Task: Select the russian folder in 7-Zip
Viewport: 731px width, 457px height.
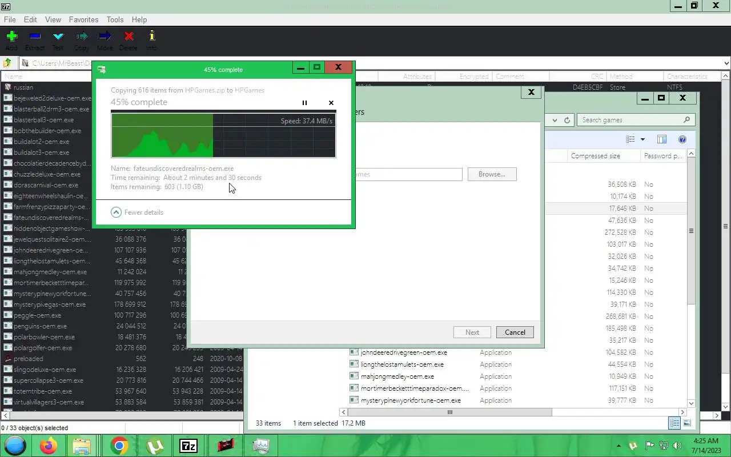Action: [x=23, y=87]
